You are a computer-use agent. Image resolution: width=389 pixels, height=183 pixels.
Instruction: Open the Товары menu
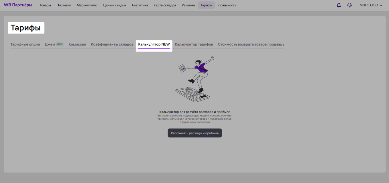(45, 5)
